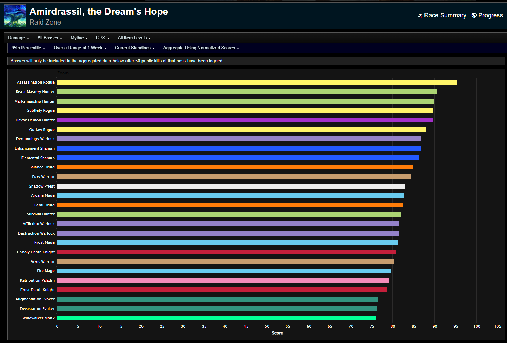Select the Frost Death Knight red bar
507x343 pixels.
[x=222, y=290]
